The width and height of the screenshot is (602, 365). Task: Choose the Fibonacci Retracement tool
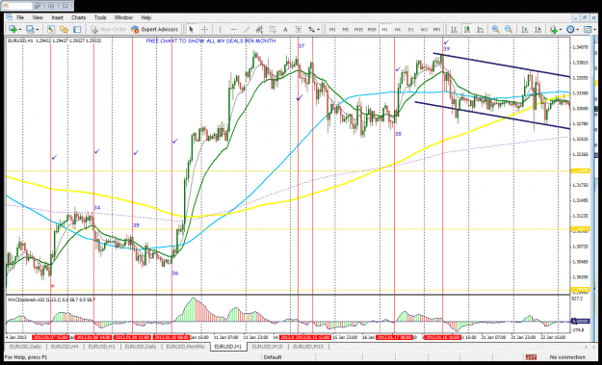pos(273,29)
